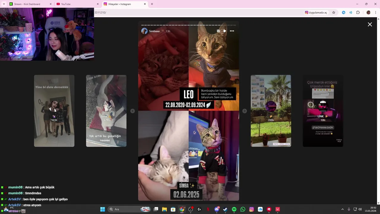The image size is (380, 214).
Task: Click Uygulamada aç button in address bar
Action: [316, 12]
